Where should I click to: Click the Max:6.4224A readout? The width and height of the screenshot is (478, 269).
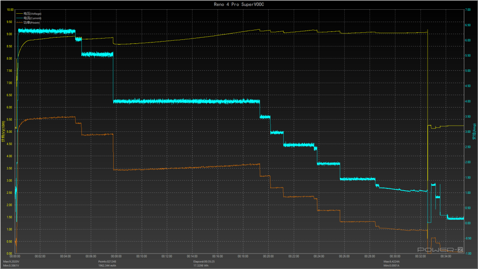tap(391, 261)
